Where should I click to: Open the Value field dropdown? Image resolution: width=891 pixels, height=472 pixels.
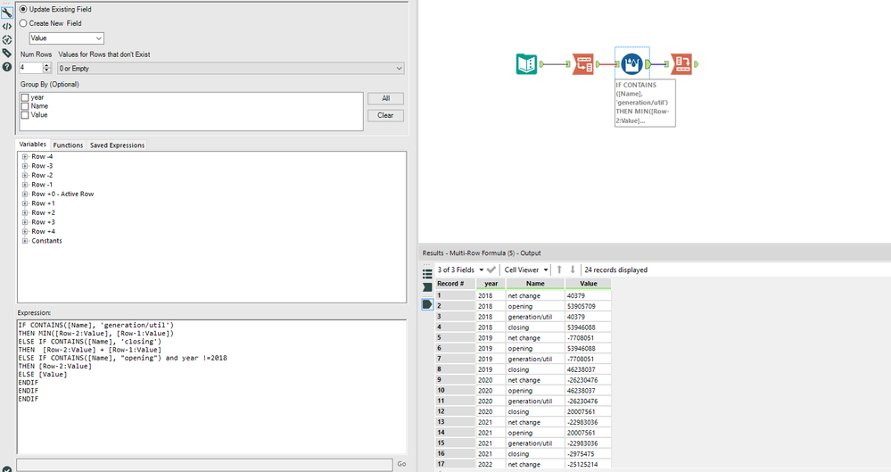67,38
